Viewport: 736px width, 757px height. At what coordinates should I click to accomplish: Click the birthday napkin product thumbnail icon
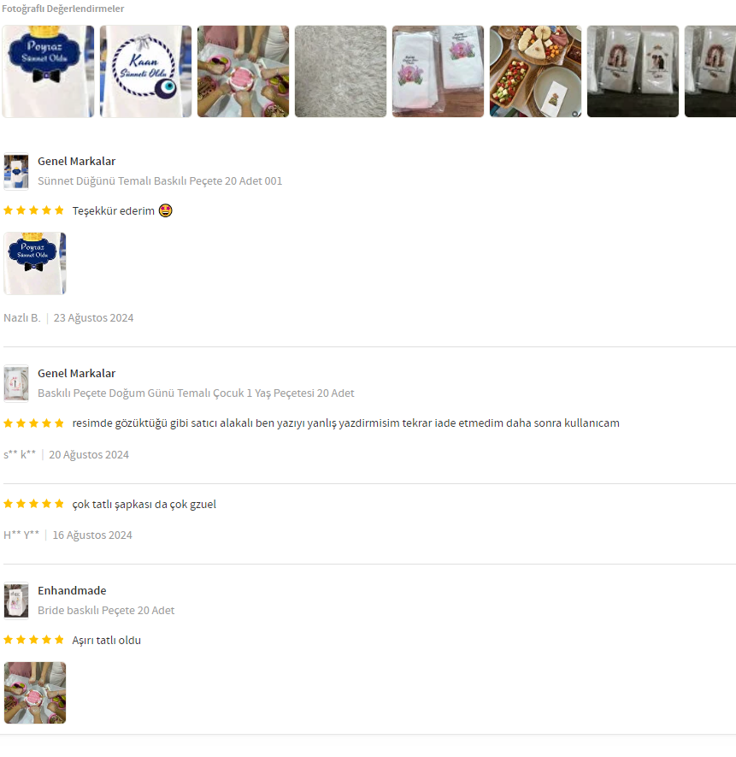click(x=16, y=384)
